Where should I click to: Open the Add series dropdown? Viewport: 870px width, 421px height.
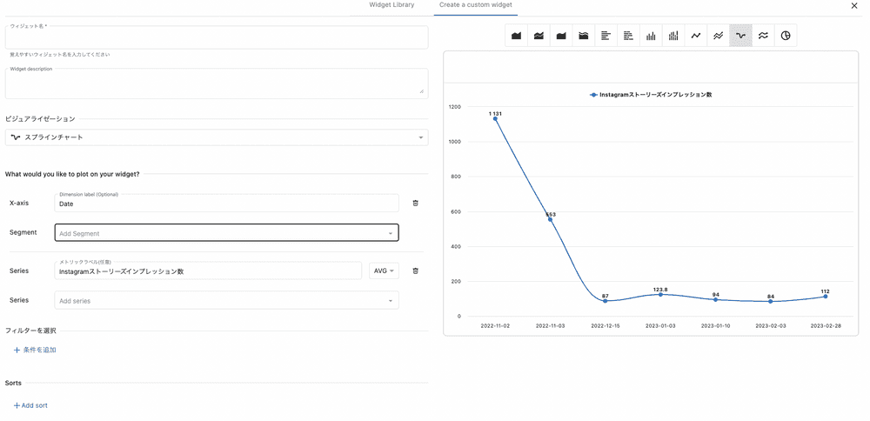226,301
